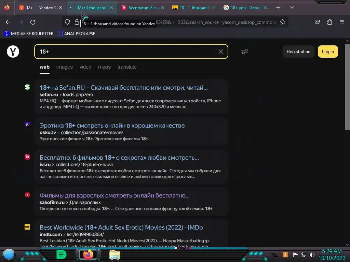The height and width of the screenshot is (262, 350).
Task: Close the active "18+: 1 thousand" tab
Action: pyautogui.click(x=112, y=8)
